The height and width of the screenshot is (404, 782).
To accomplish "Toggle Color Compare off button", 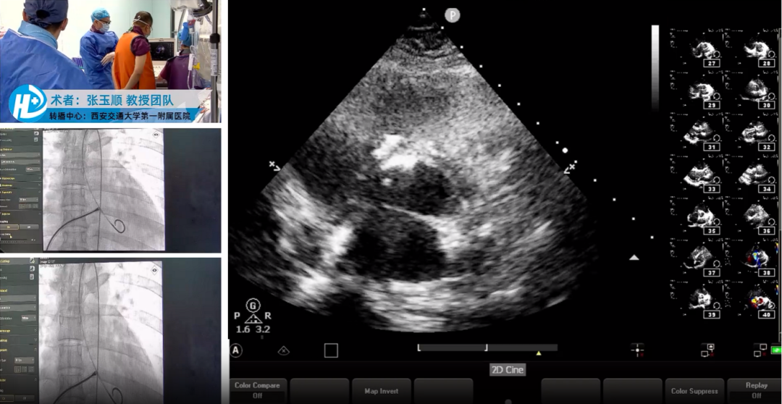I will pos(258,390).
